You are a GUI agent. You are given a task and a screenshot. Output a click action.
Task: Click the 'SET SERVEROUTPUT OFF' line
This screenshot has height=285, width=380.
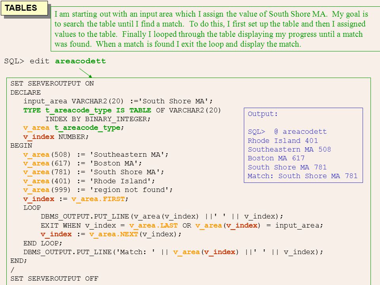[x=54, y=278]
